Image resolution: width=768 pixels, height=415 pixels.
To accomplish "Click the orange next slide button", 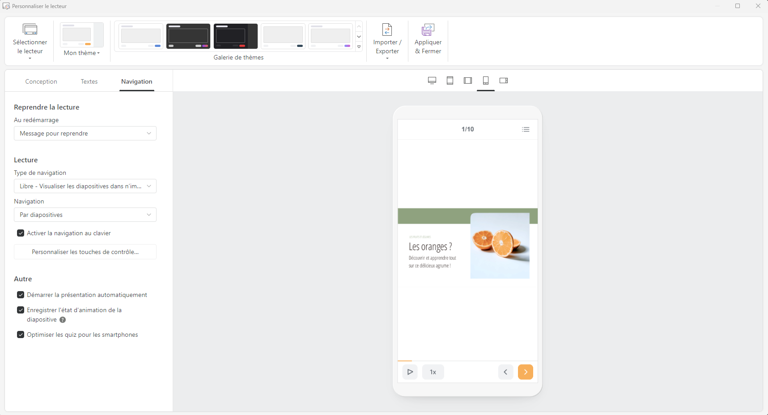I will pyautogui.click(x=525, y=372).
